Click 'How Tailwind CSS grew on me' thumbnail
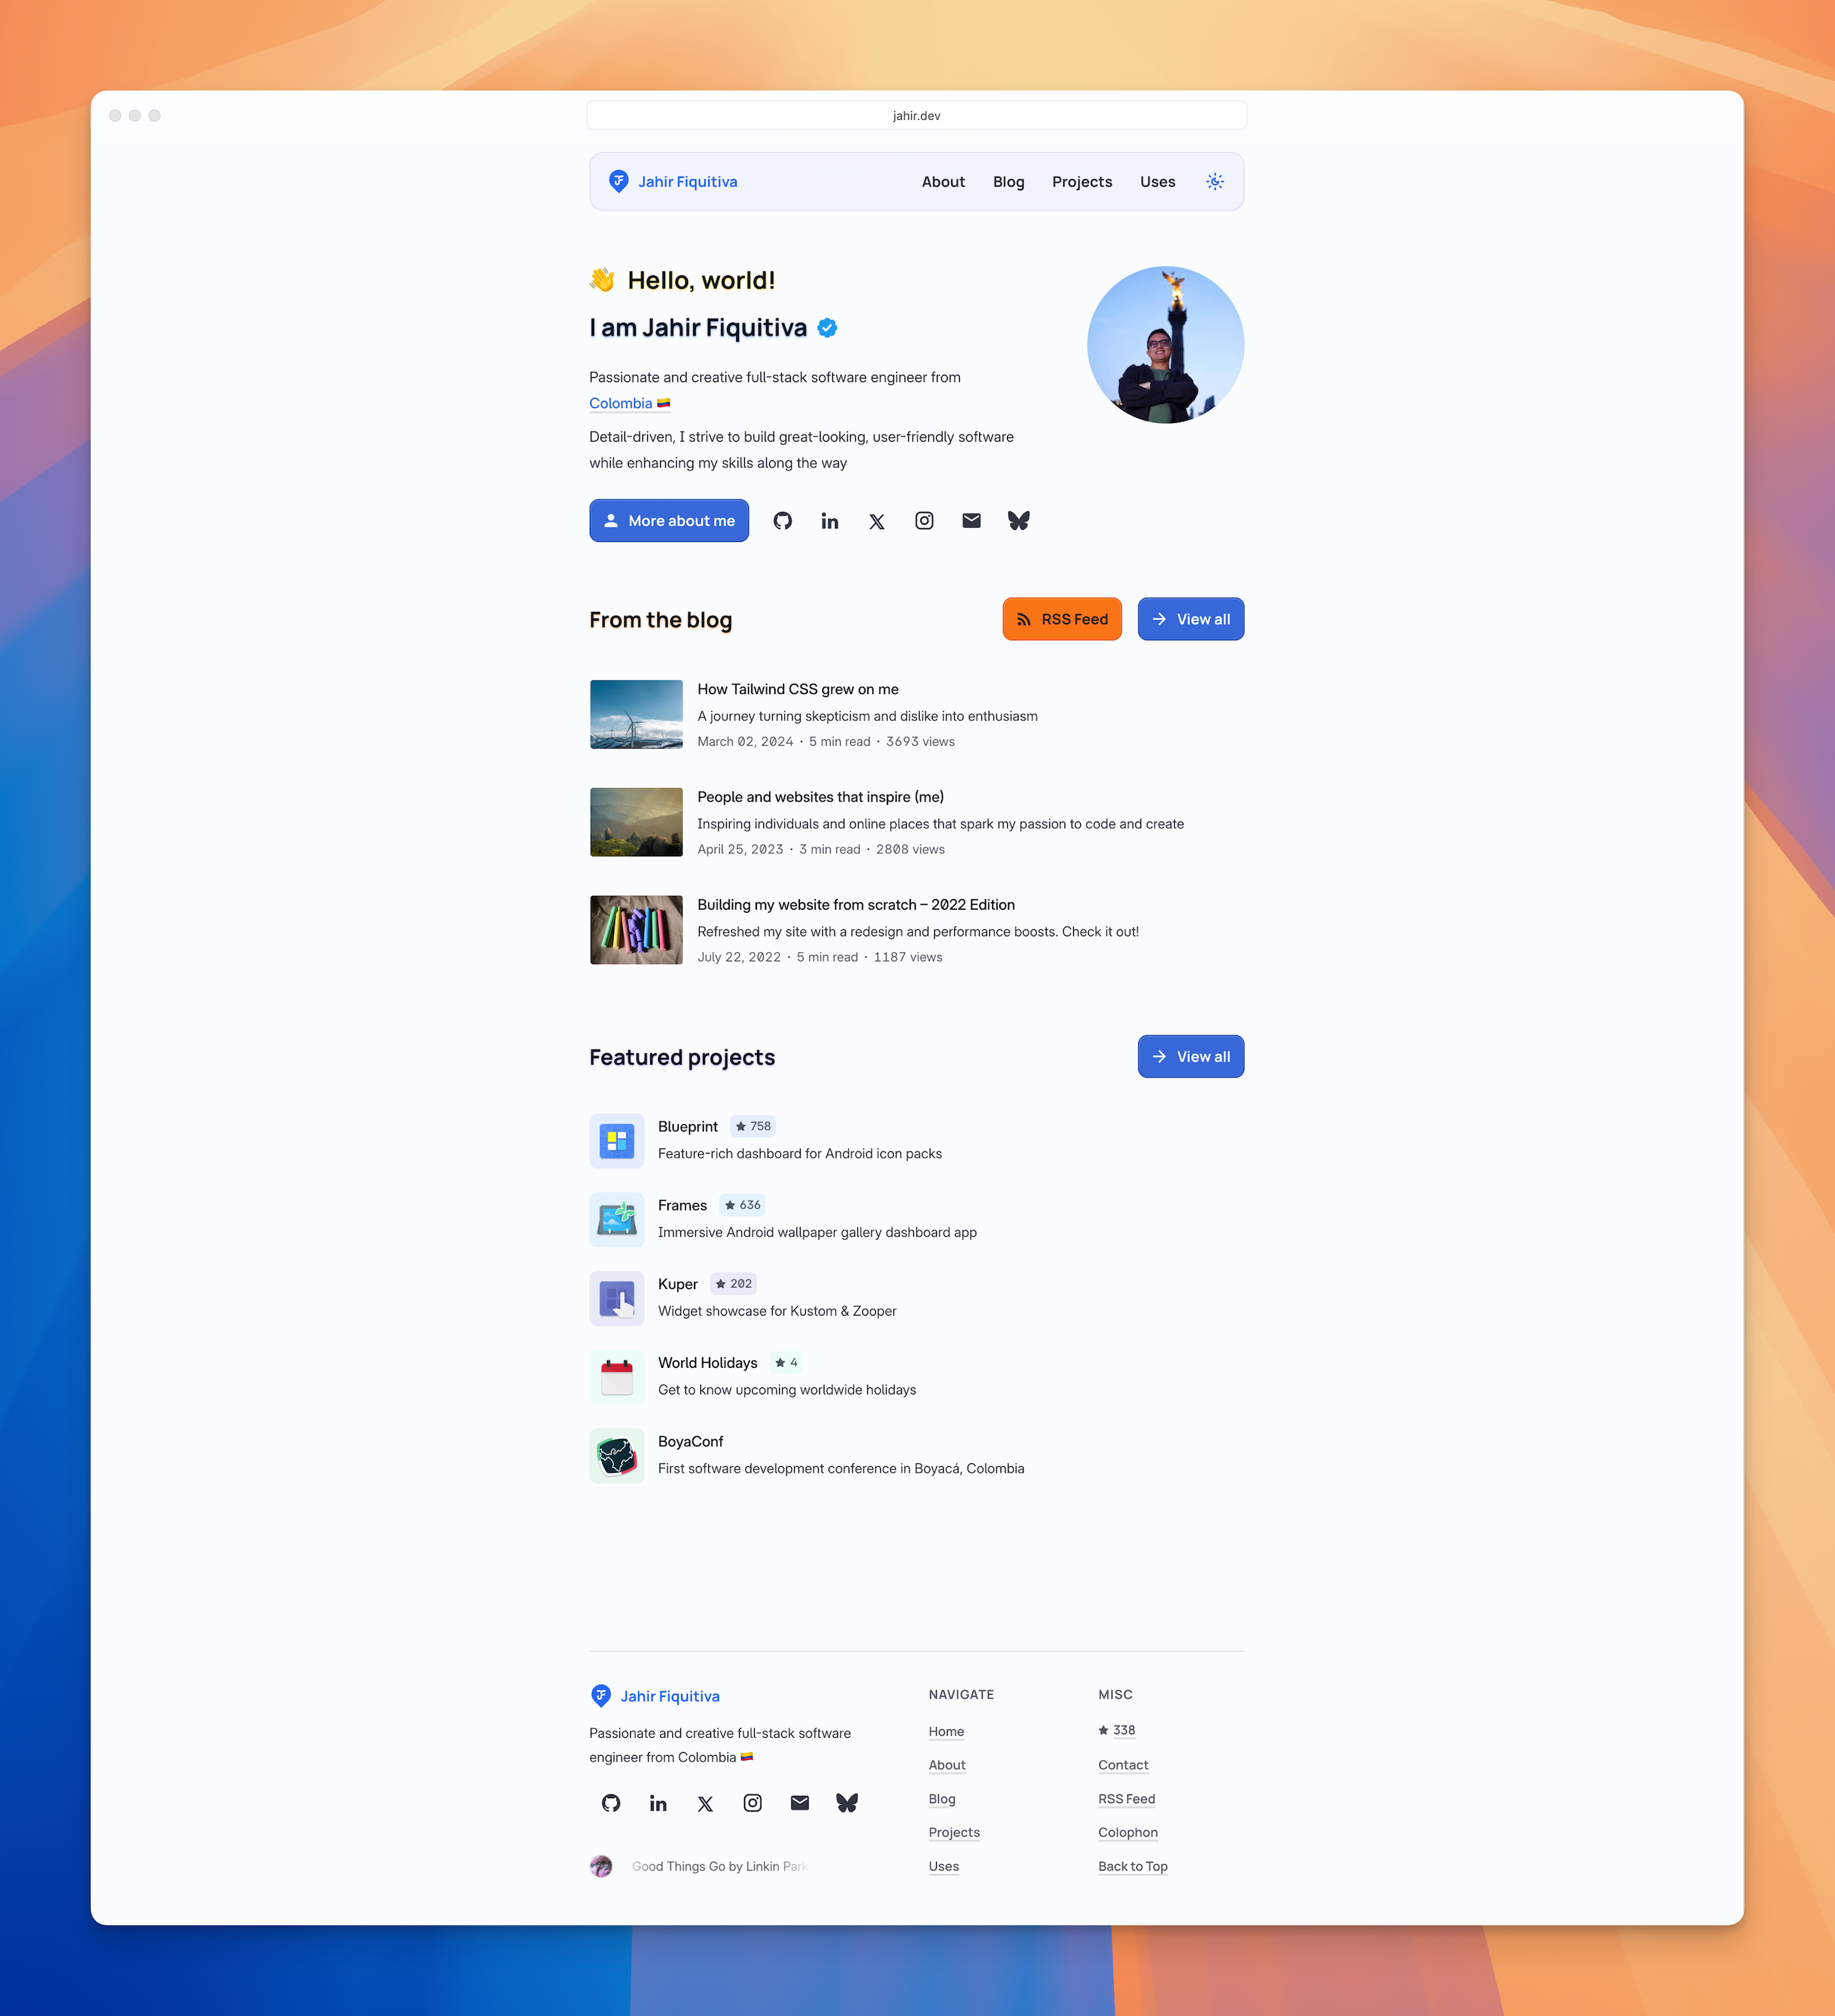The height and width of the screenshot is (2016, 1835). (637, 713)
